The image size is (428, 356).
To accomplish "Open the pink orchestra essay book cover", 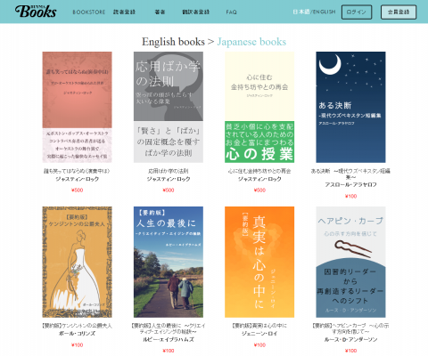I will coord(77,107).
